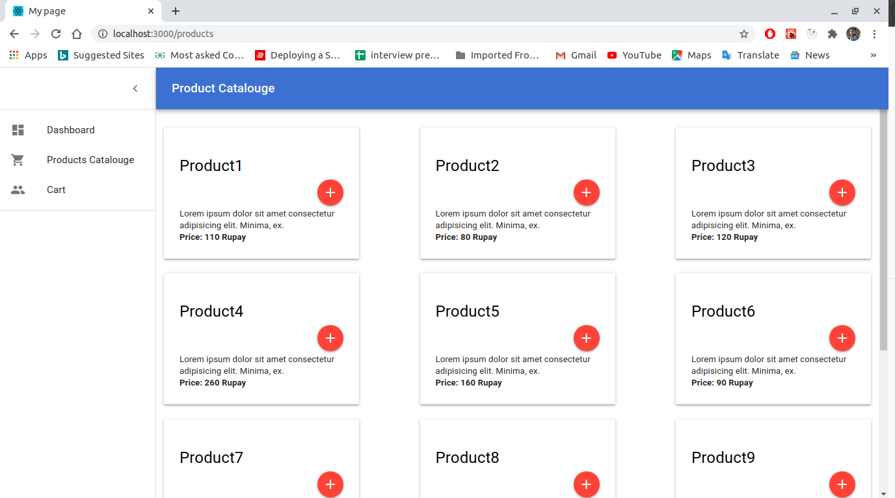Click the page vertical scrollbar thumb

coord(883,230)
